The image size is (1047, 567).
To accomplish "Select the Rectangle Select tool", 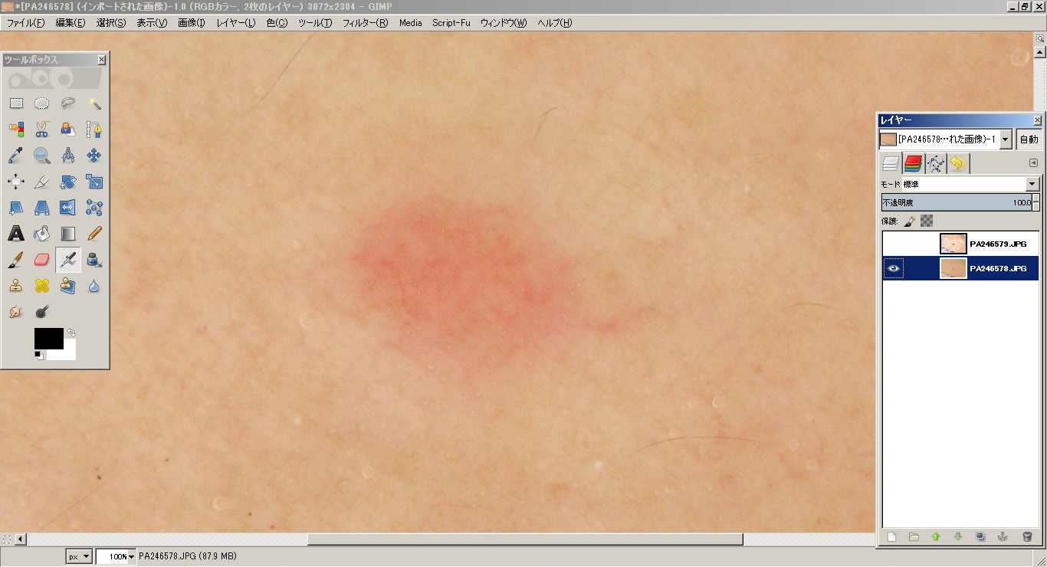I will point(16,103).
